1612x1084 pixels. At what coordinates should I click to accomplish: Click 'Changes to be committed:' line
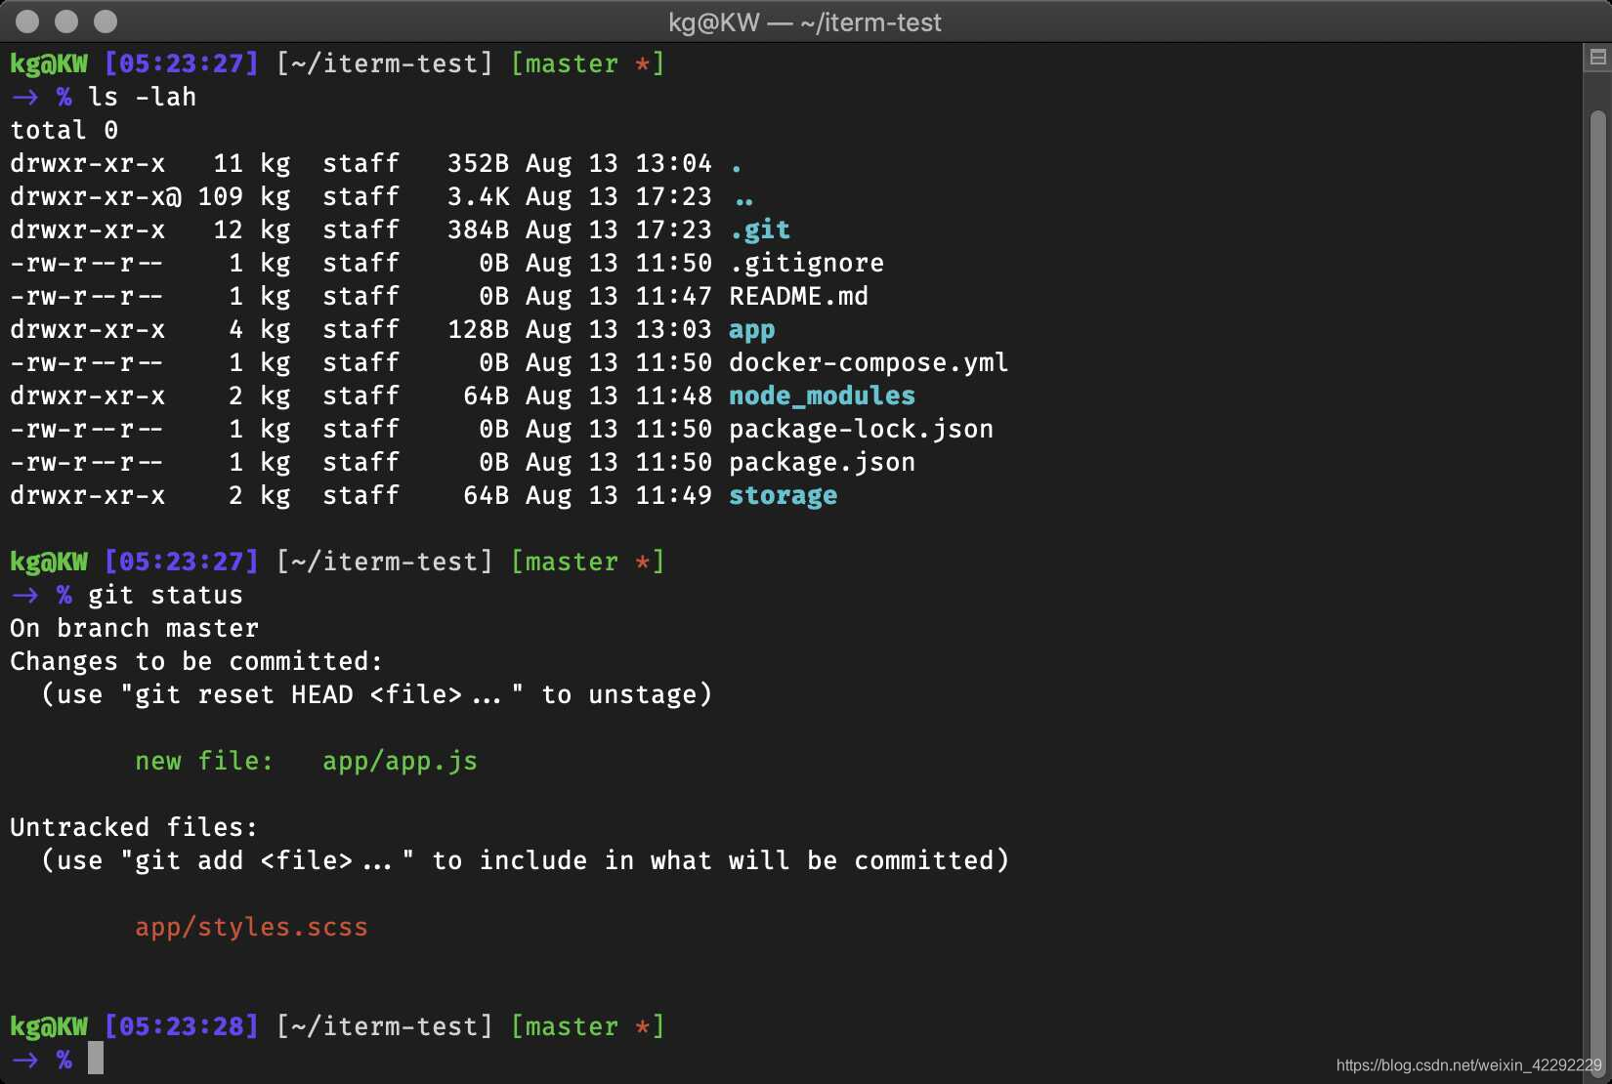(196, 661)
